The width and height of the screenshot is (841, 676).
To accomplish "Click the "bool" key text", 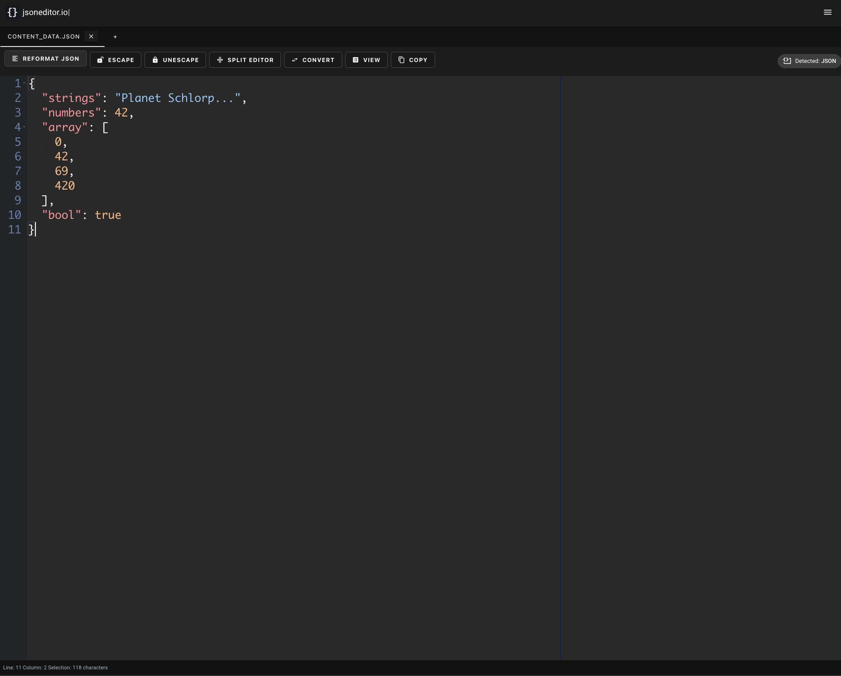I will (62, 215).
